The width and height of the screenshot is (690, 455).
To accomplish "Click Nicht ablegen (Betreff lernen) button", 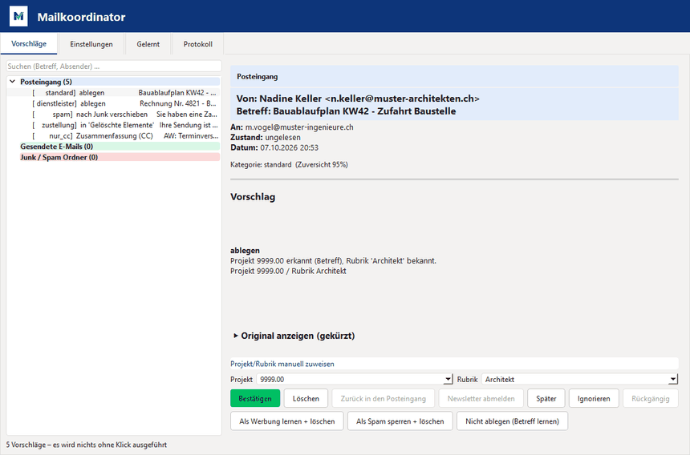I will tap(512, 421).
